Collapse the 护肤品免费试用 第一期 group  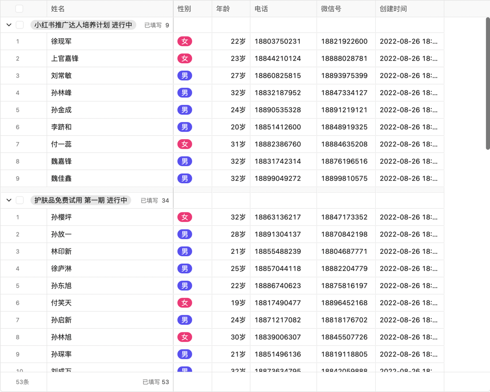(8, 200)
